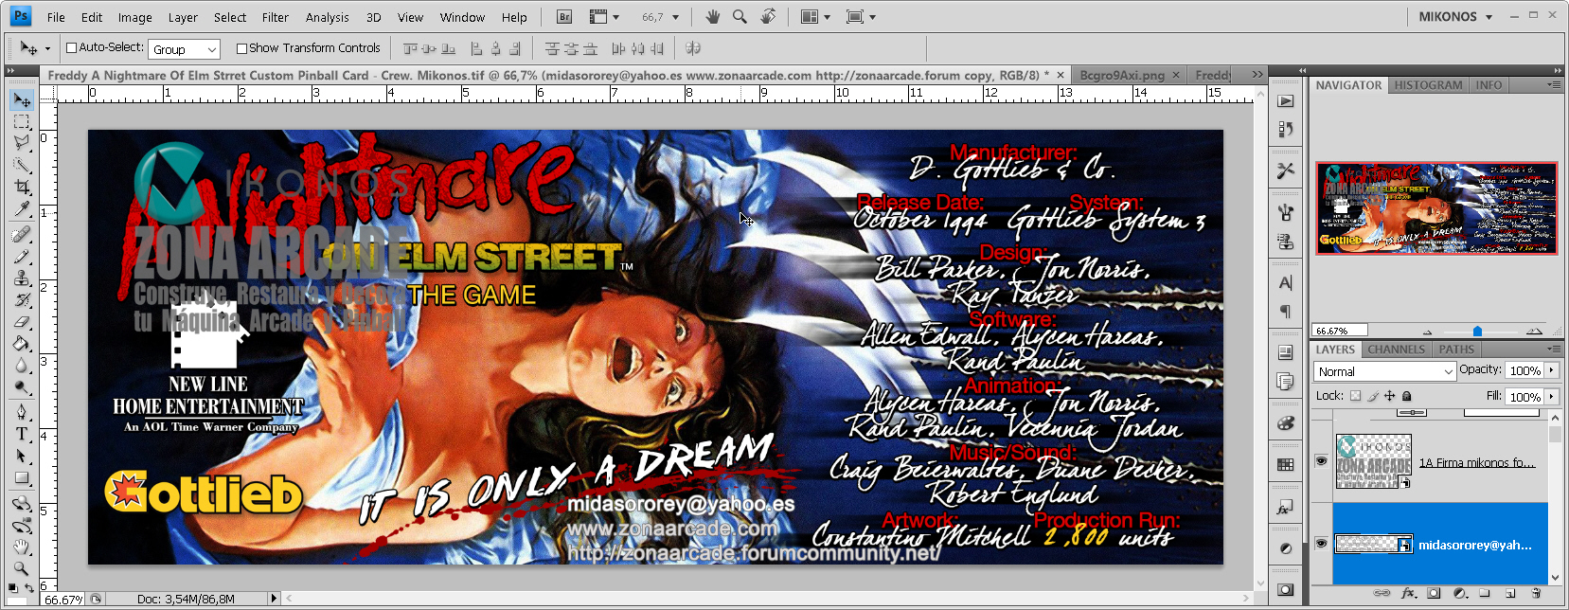Image resolution: width=1569 pixels, height=610 pixels.
Task: Select the Clone Stamp tool
Action: (x=22, y=278)
